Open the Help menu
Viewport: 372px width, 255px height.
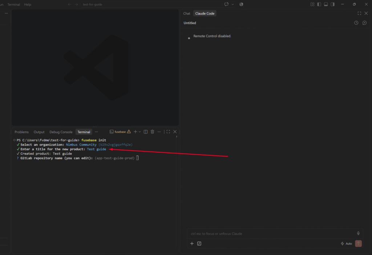point(28,4)
